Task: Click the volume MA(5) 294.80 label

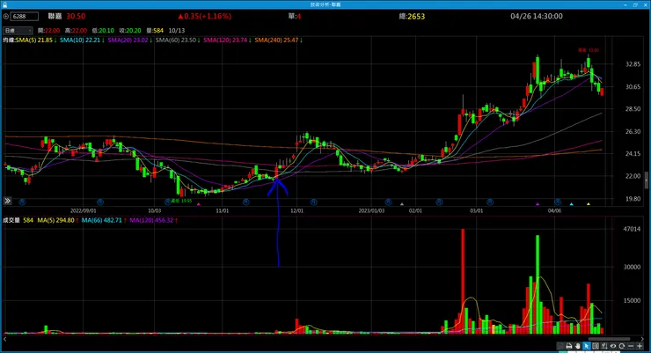Action: (x=57, y=220)
